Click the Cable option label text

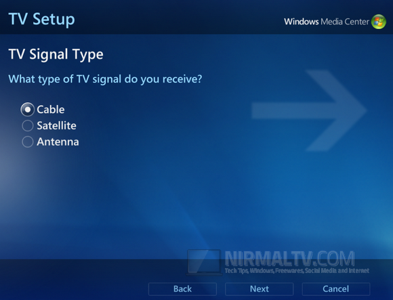pos(51,110)
